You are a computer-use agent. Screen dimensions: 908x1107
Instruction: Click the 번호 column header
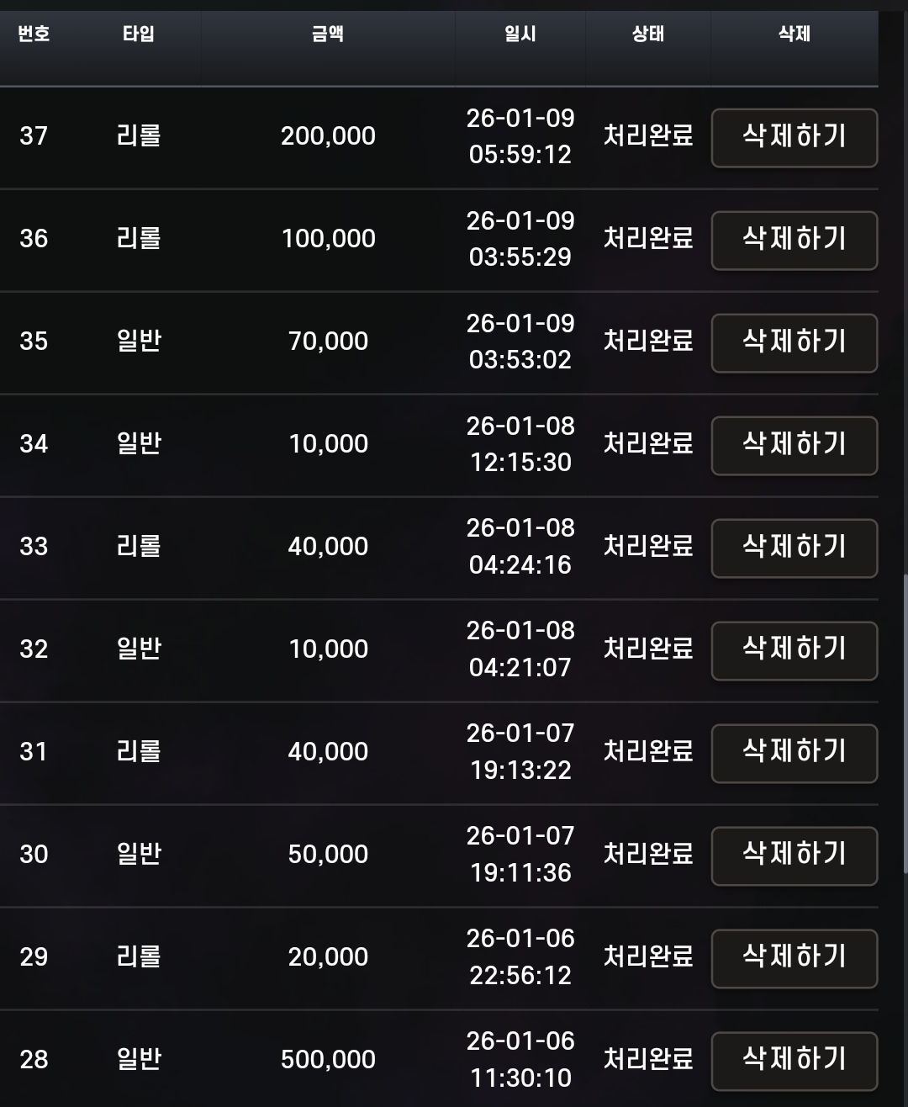click(34, 34)
